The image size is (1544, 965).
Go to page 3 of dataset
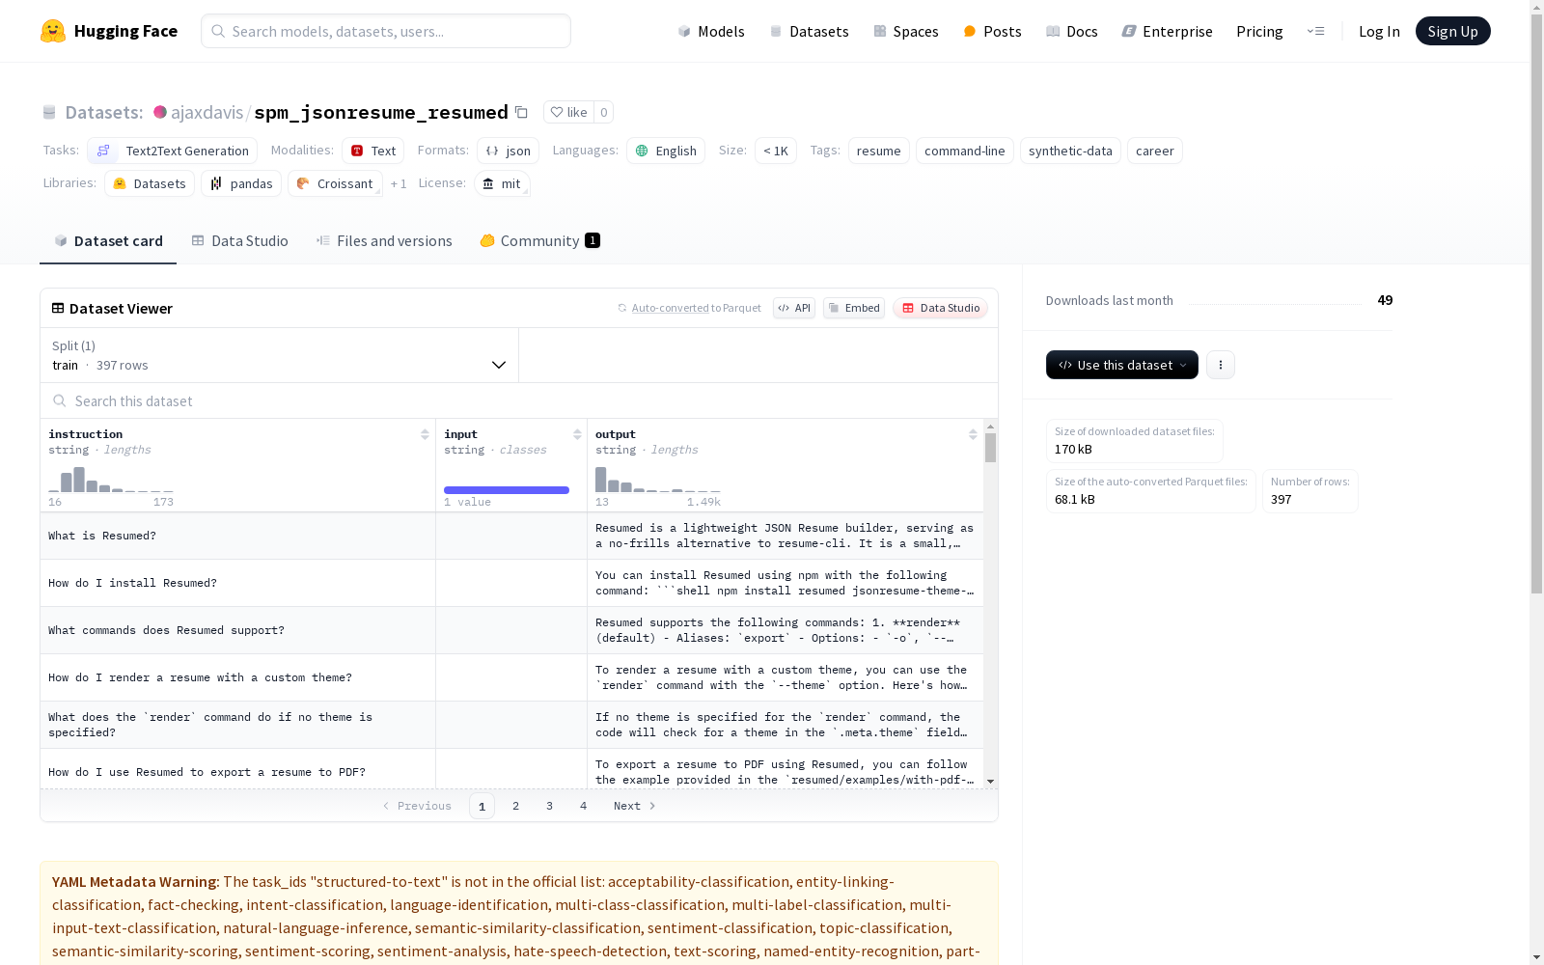[x=550, y=806]
